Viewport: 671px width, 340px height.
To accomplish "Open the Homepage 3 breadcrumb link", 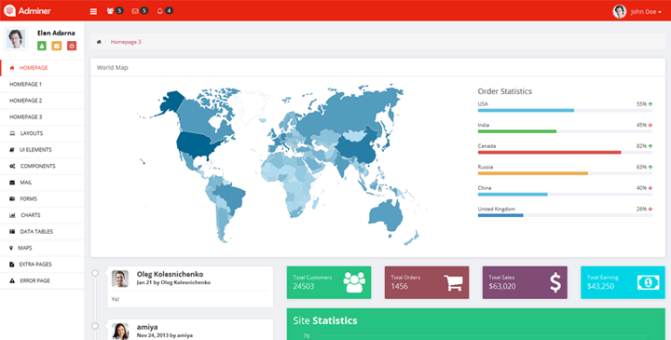I will pos(126,42).
